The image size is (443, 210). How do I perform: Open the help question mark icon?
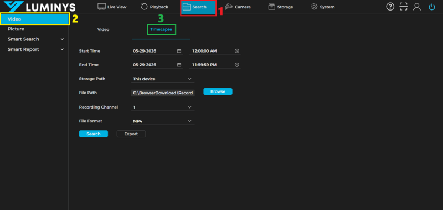390,7
